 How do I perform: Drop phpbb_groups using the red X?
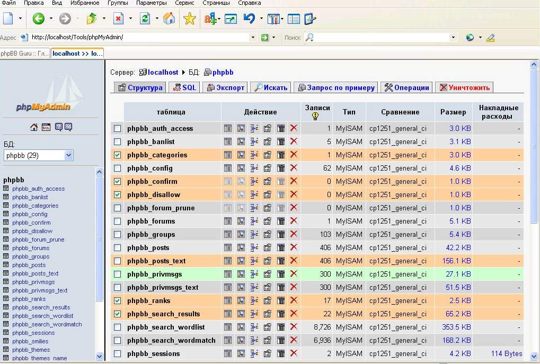point(294,234)
